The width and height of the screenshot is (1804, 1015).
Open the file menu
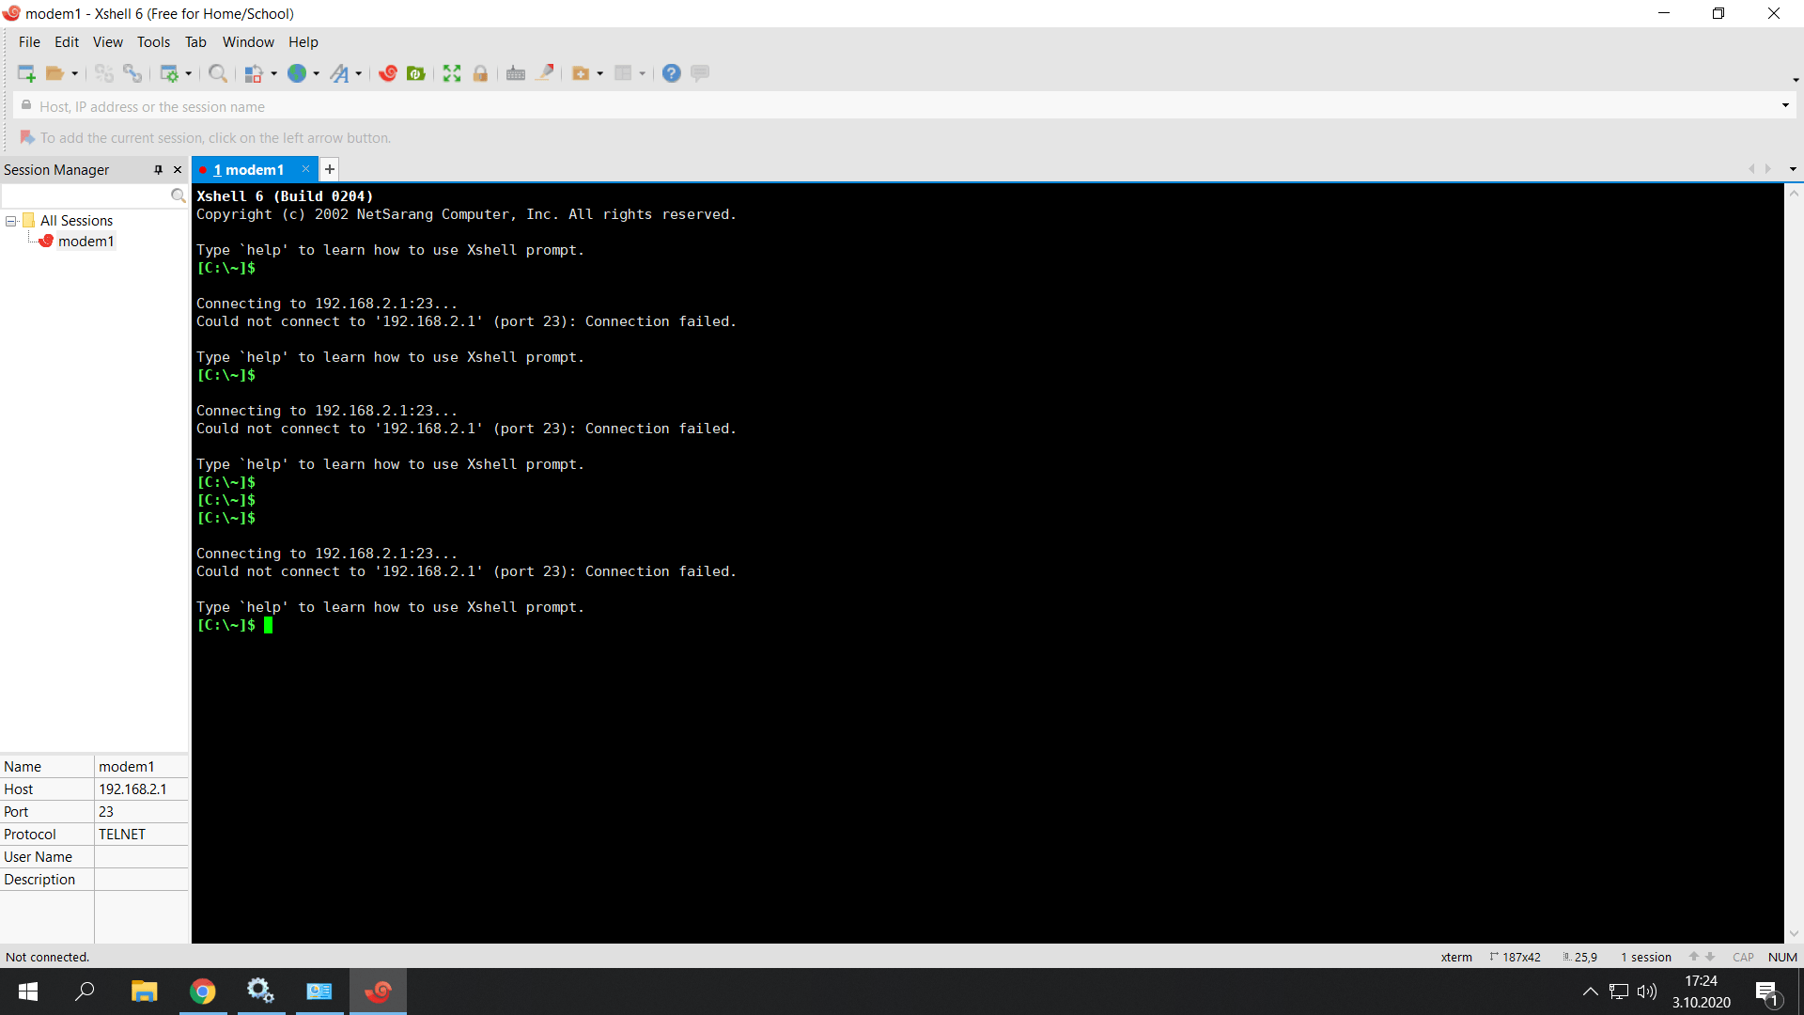(28, 41)
